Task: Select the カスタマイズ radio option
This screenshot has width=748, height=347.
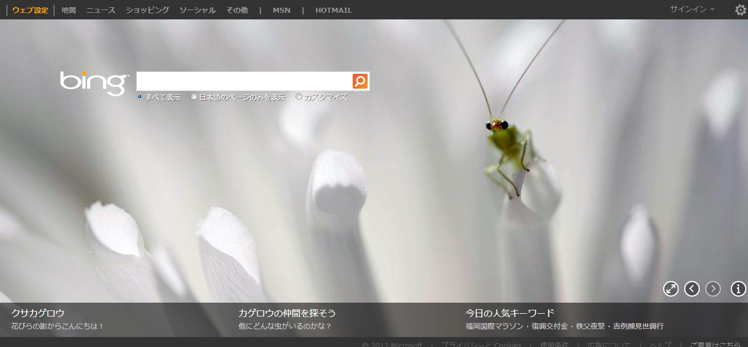Action: click(x=299, y=97)
